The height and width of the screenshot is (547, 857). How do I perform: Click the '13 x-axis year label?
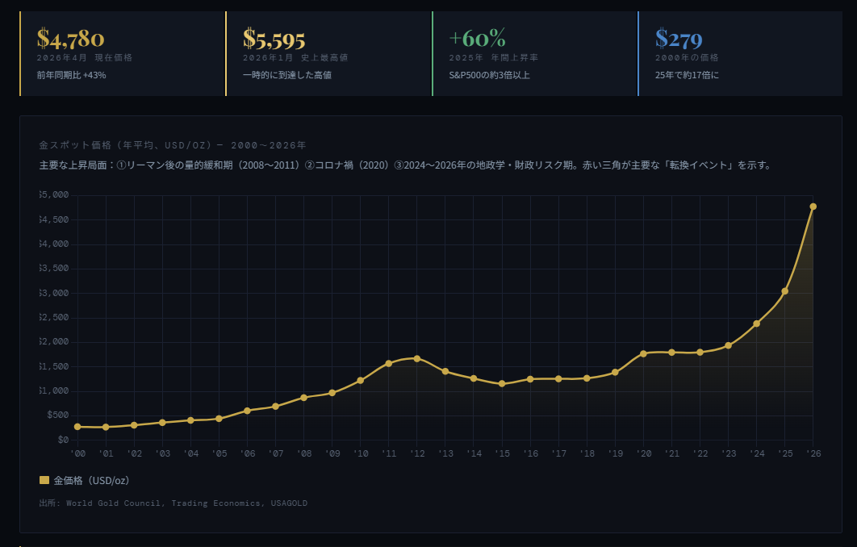coord(445,454)
